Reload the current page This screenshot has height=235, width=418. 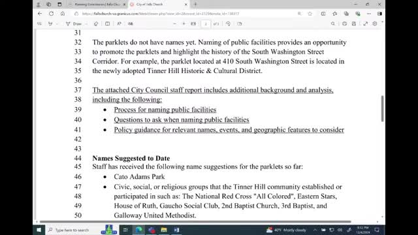(51, 14)
